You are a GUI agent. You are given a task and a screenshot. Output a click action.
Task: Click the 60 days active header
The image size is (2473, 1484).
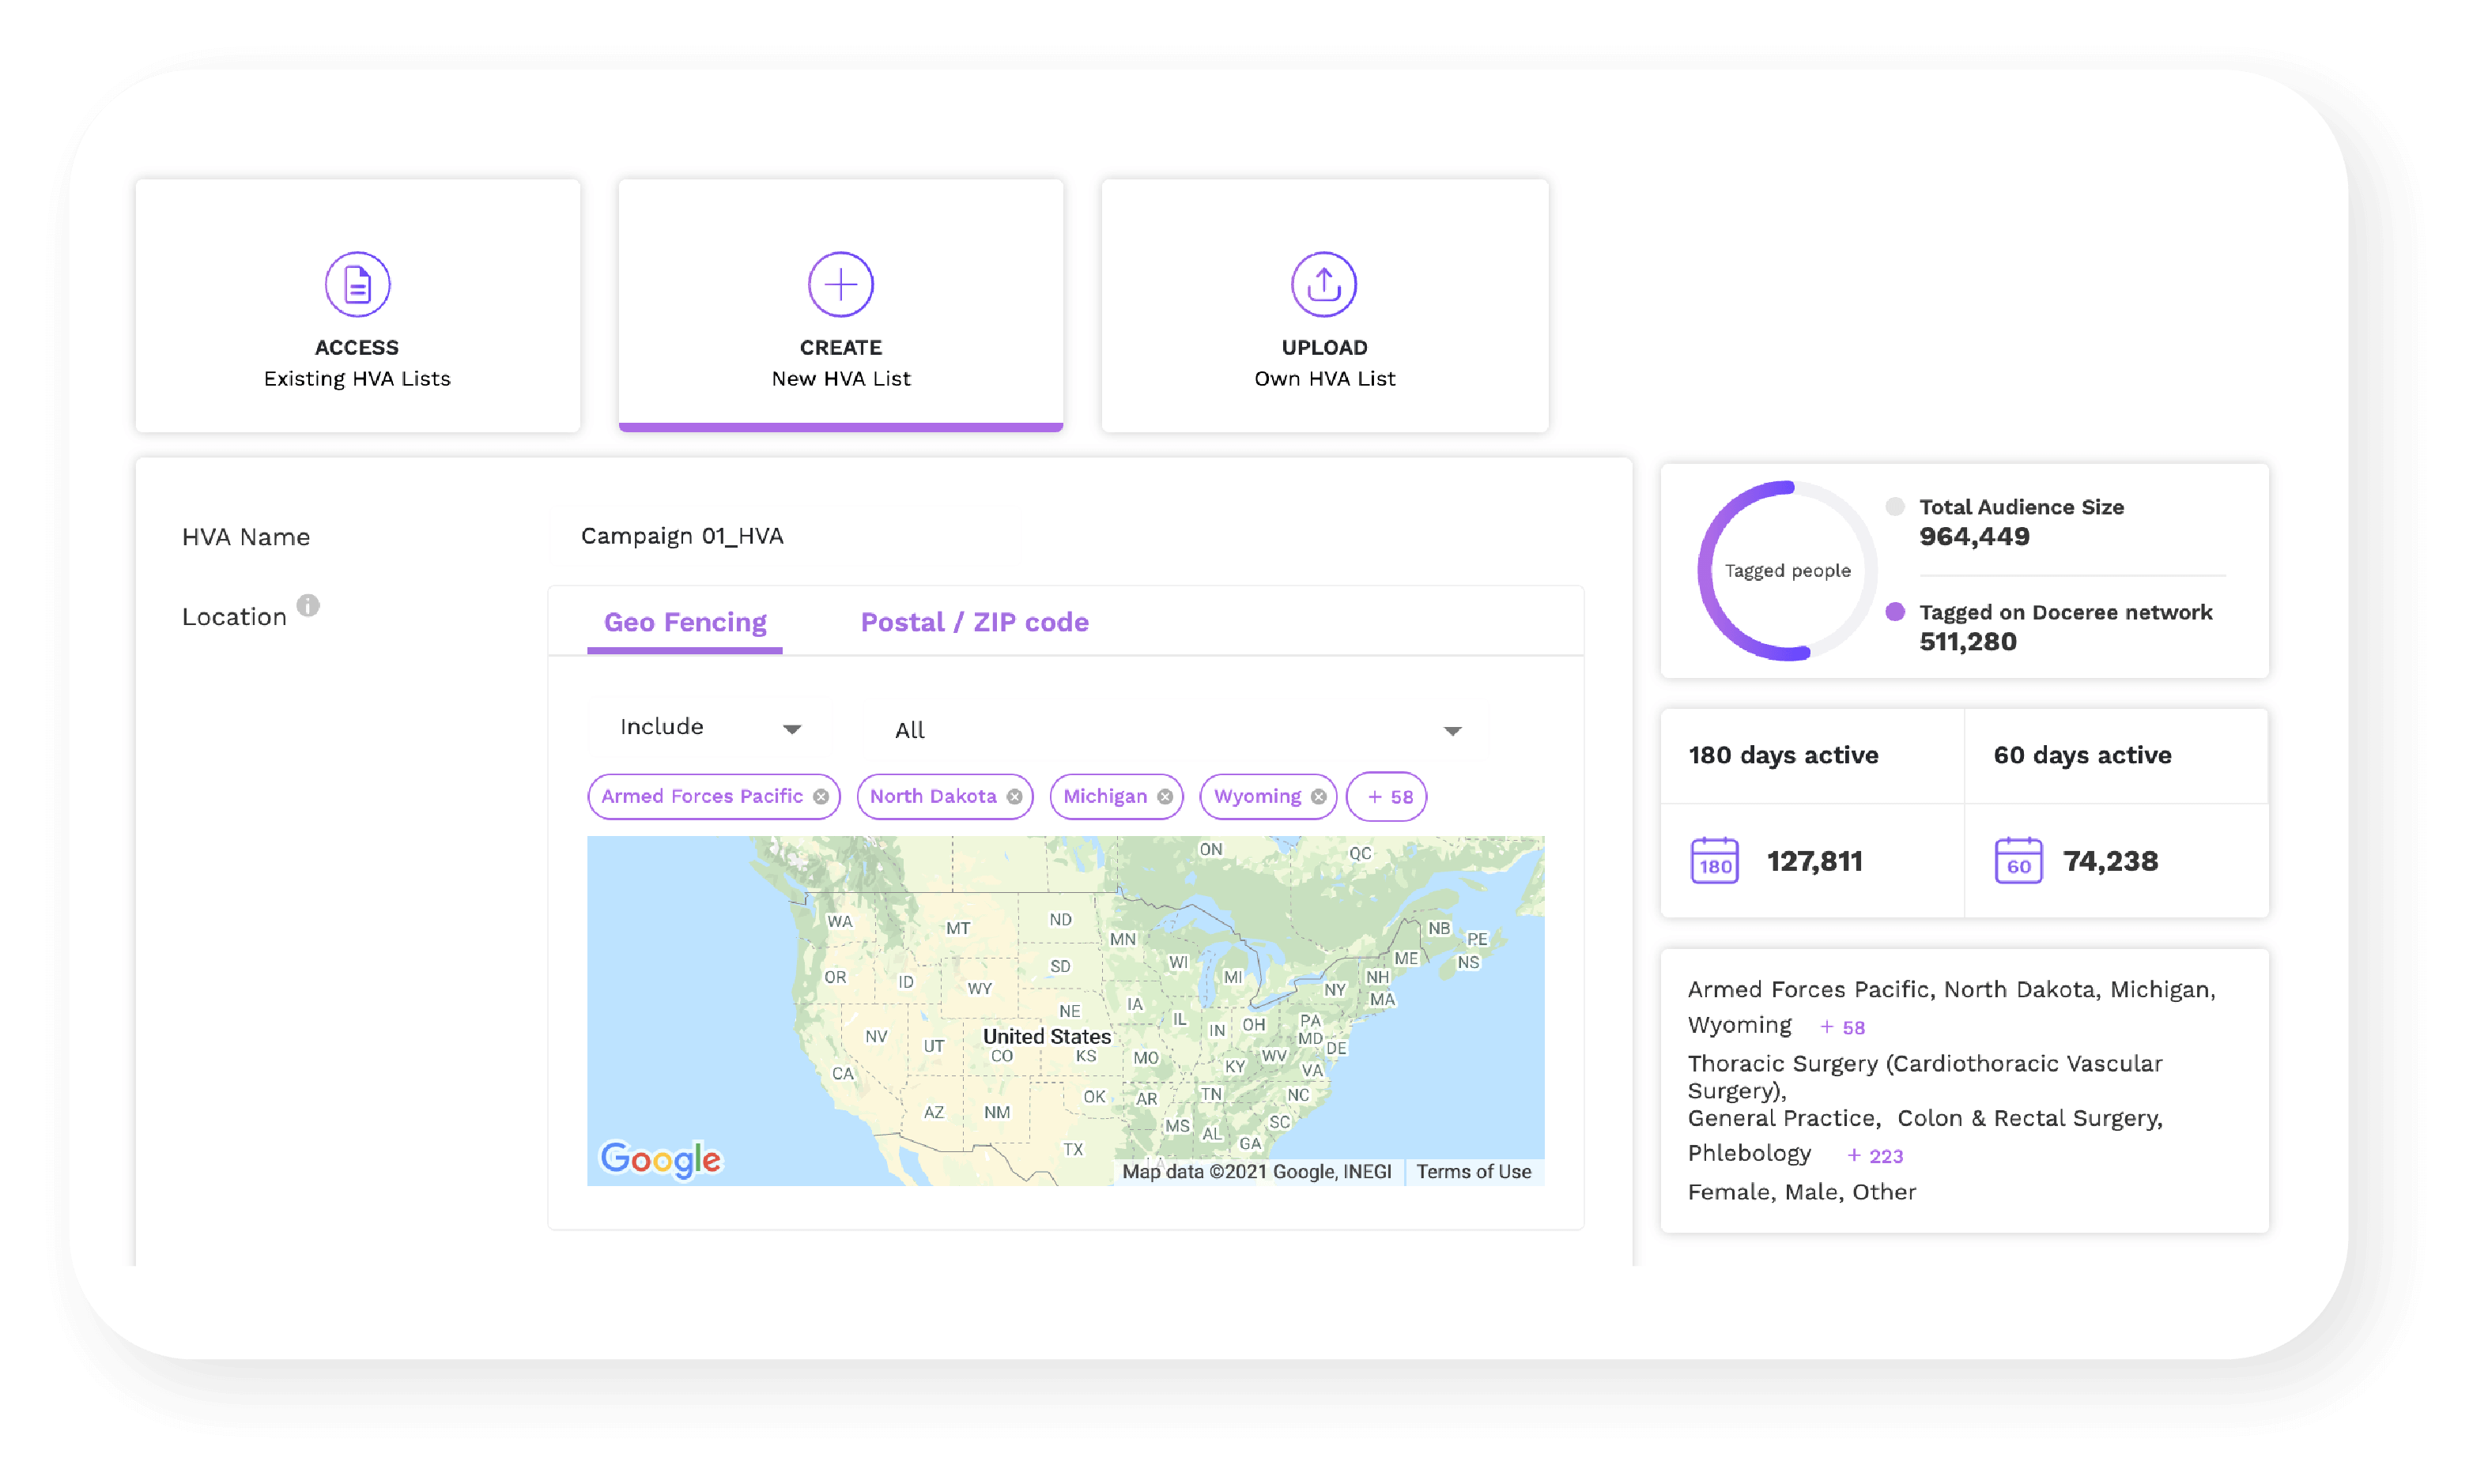2083,755
